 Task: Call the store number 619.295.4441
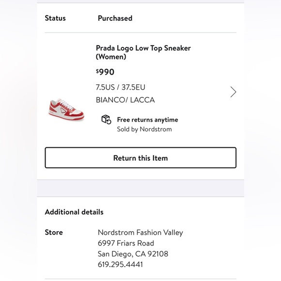point(120,265)
